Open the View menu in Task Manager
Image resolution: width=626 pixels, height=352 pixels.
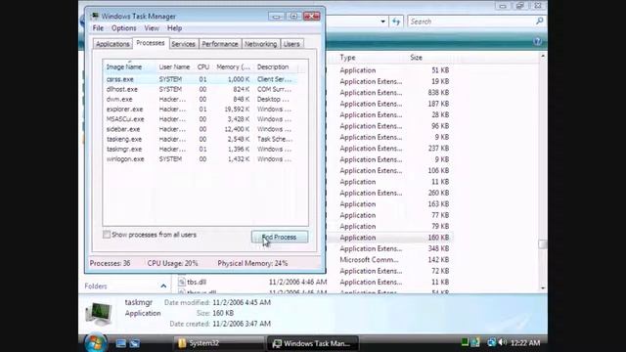(152, 28)
